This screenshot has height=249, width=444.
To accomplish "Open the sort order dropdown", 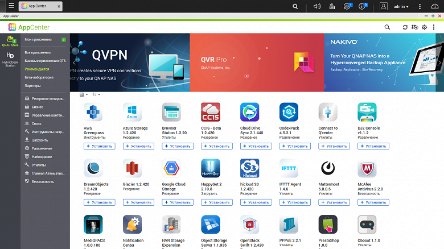I will click(96, 94).
